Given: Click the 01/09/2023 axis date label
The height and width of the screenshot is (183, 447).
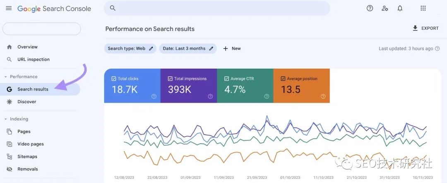Looking at the screenshot, I should coord(190,178).
